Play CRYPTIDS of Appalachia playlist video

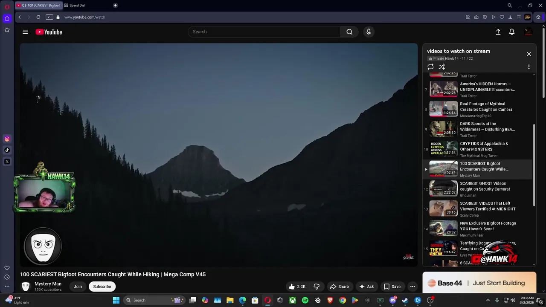coord(478,149)
